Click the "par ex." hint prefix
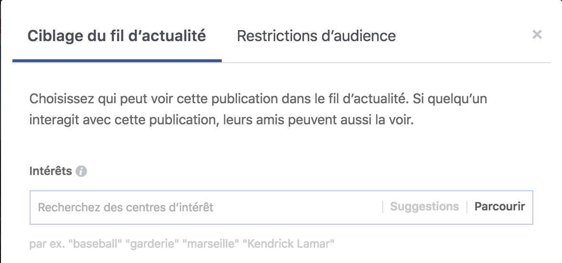The height and width of the screenshot is (263, 562). [47, 244]
